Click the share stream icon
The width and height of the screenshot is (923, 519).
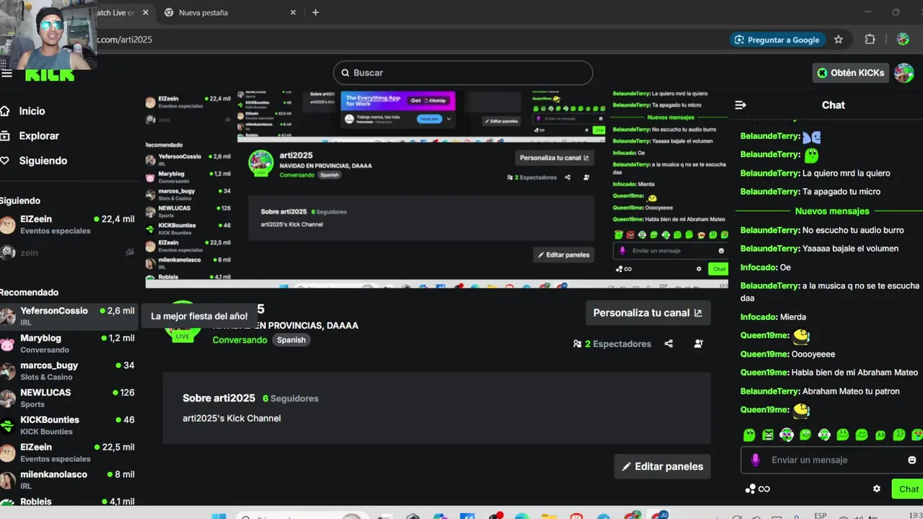(x=668, y=344)
